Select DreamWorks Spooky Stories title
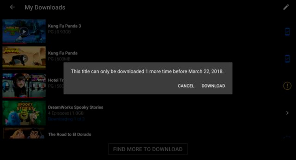The height and width of the screenshot is (160, 296). point(75,107)
